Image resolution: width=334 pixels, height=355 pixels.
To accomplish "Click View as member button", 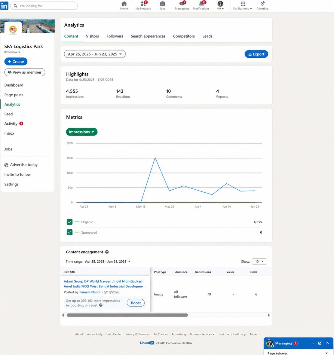I will [x=25, y=72].
